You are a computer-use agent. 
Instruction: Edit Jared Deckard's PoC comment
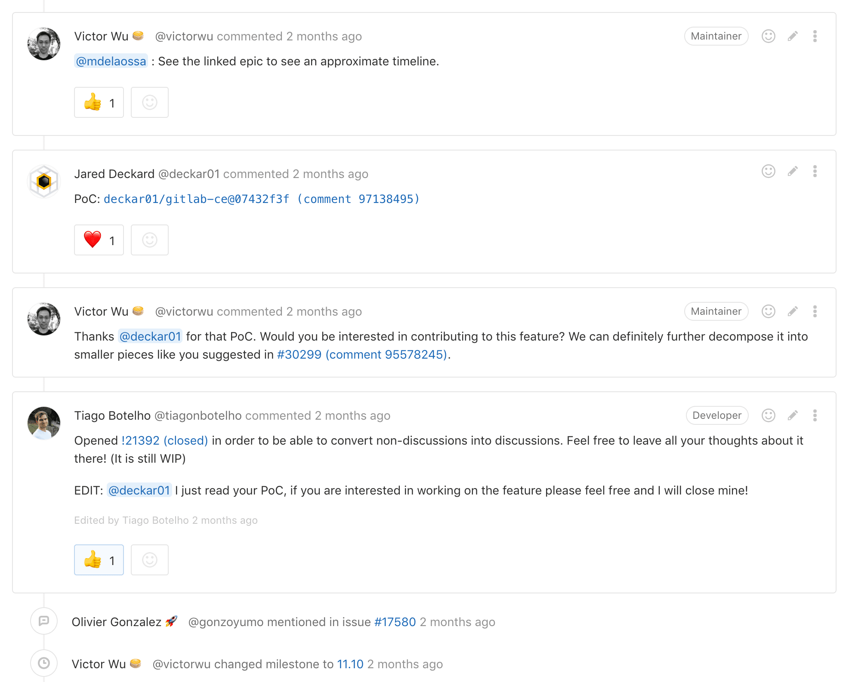pyautogui.click(x=792, y=171)
